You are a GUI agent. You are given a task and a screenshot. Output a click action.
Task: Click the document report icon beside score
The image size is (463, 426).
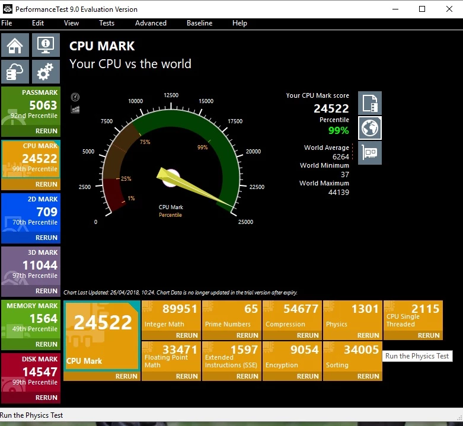click(370, 103)
